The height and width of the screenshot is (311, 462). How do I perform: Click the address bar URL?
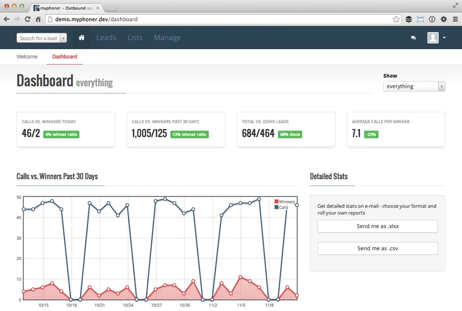[x=96, y=19]
